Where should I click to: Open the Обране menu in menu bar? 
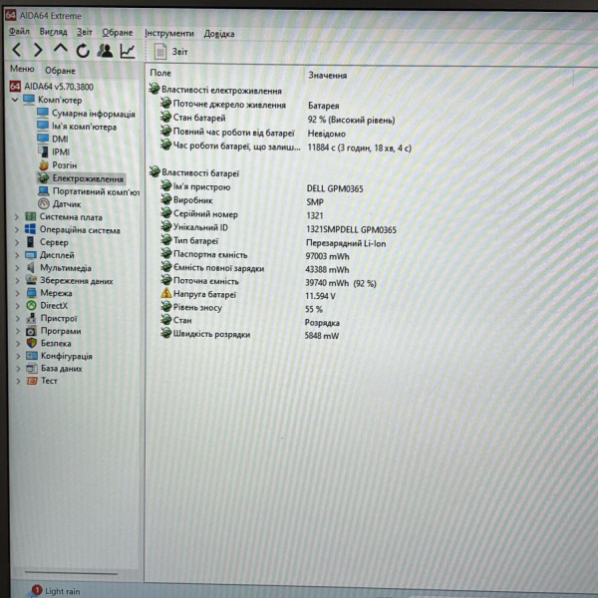[118, 33]
